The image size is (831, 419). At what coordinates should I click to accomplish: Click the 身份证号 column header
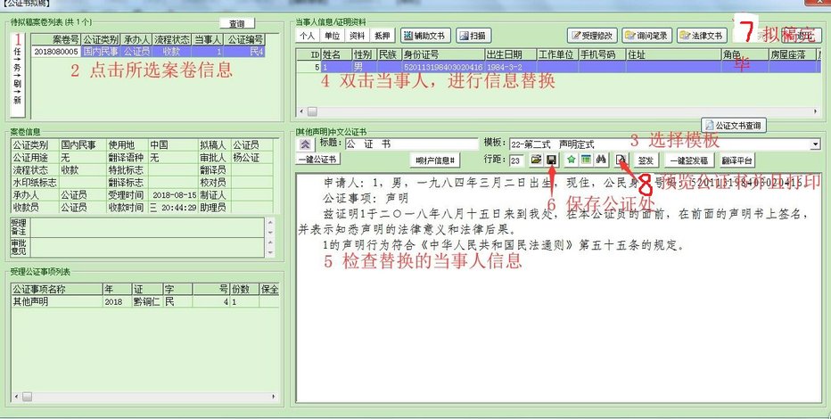pos(443,54)
